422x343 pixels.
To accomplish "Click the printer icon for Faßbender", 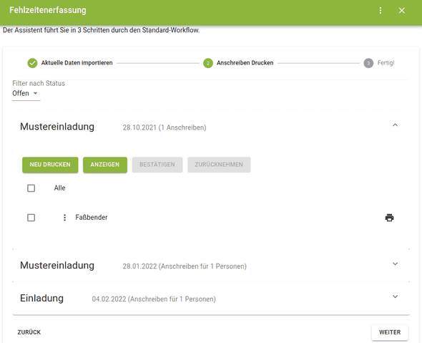I will click(x=389, y=218).
